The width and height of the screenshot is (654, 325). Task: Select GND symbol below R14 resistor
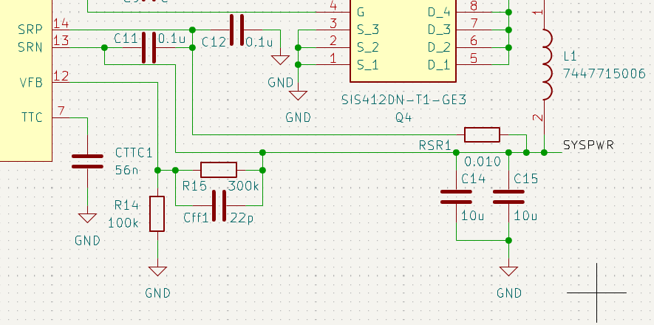point(157,271)
